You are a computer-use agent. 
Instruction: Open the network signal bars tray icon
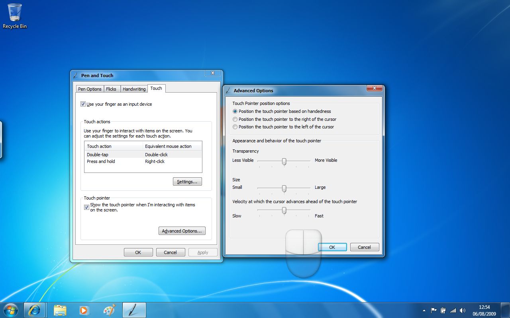(453, 310)
